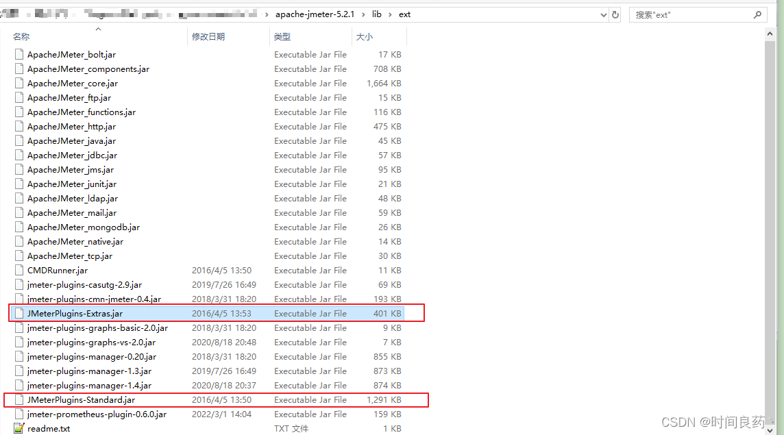Click the 2020/8/18 20:37 modified date

click(224, 386)
